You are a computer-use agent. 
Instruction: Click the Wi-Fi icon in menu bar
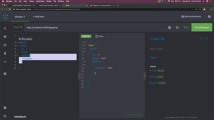pos(169,1)
